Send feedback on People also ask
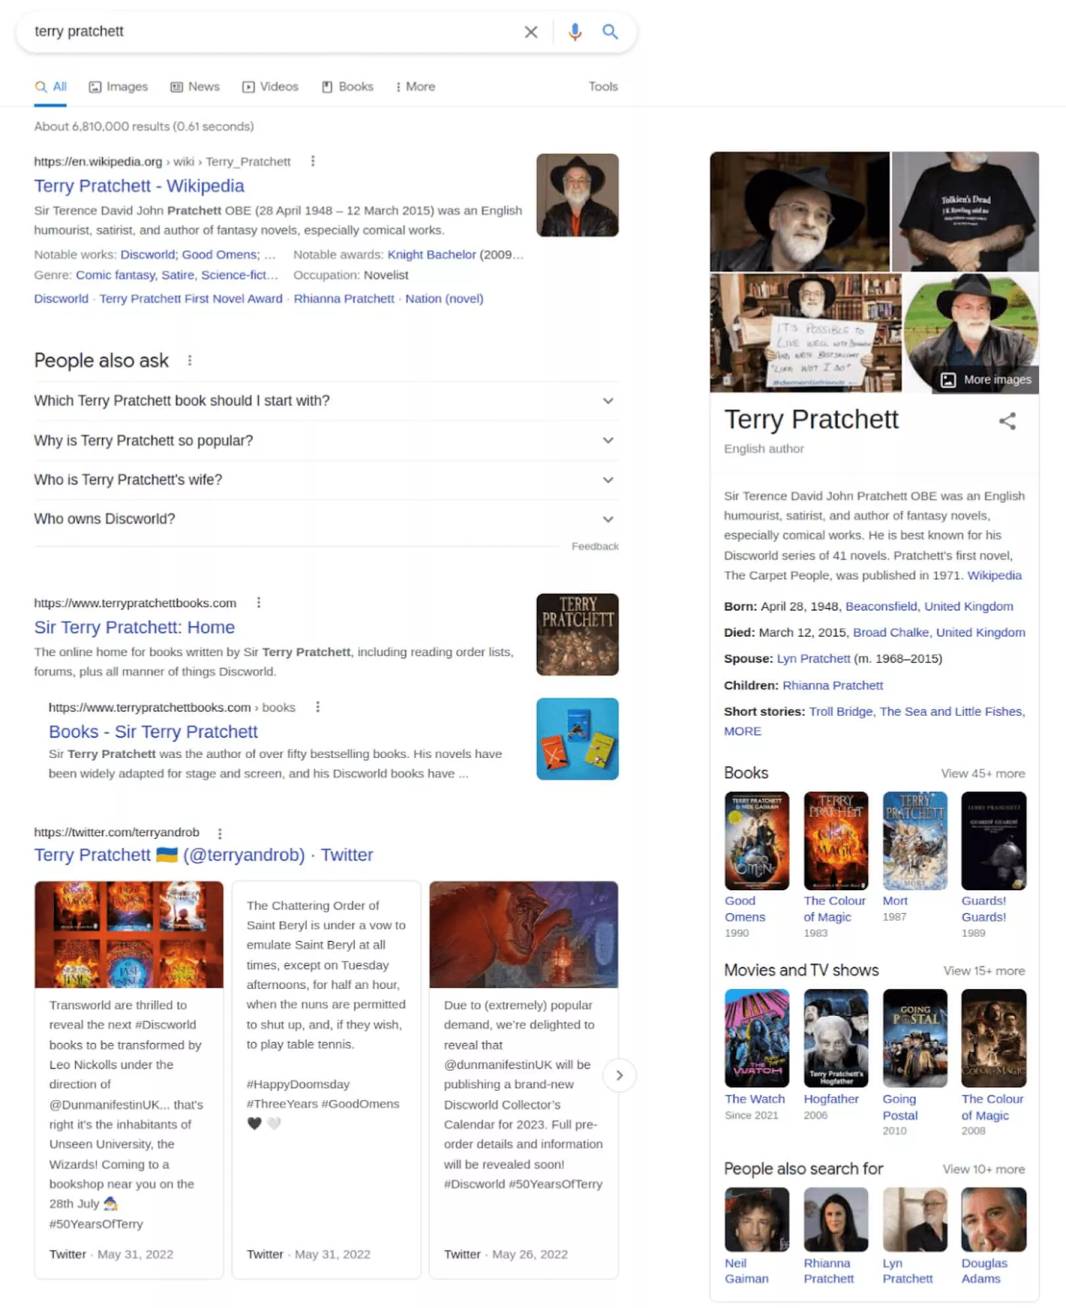Viewport: 1066px width, 1308px height. pyautogui.click(x=595, y=547)
